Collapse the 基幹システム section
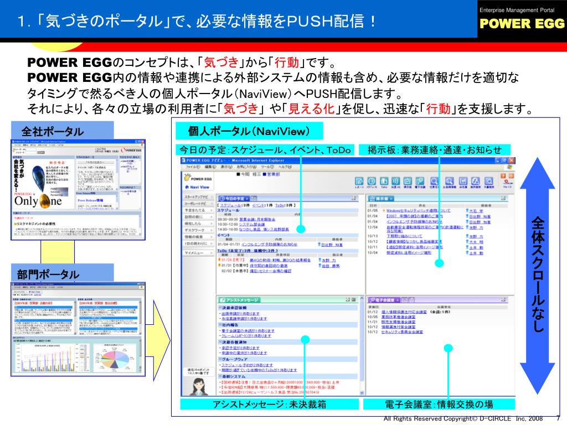The image size is (567, 425). pyautogui.click(x=220, y=376)
